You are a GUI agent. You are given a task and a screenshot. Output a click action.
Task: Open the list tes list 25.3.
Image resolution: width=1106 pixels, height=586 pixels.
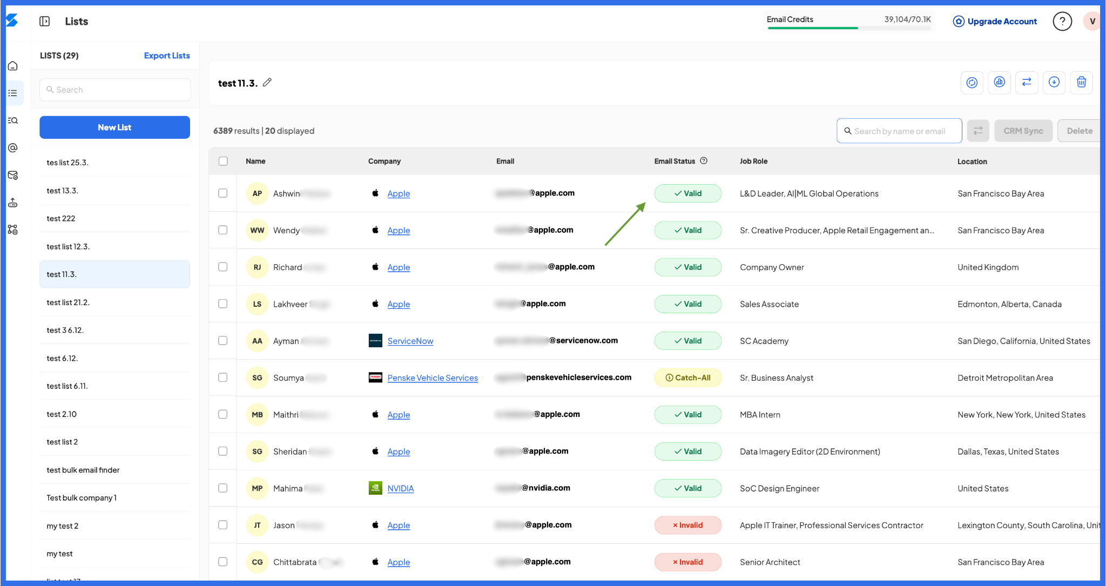click(x=114, y=163)
